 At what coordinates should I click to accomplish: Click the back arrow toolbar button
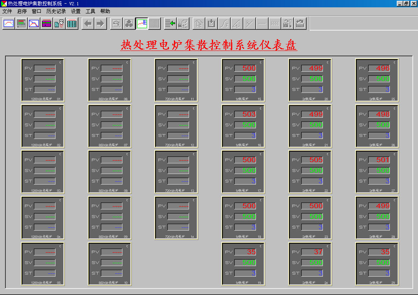pos(88,24)
